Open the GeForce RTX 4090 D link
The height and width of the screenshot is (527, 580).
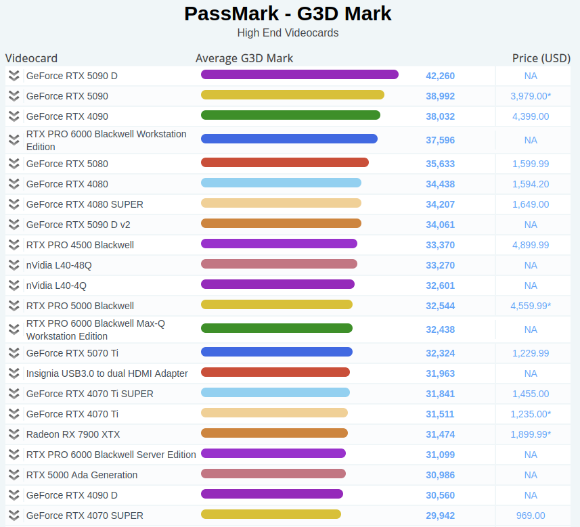tap(72, 495)
